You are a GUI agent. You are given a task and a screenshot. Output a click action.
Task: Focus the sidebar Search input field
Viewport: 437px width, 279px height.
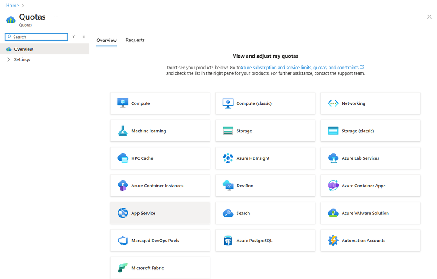pyautogui.click(x=36, y=37)
